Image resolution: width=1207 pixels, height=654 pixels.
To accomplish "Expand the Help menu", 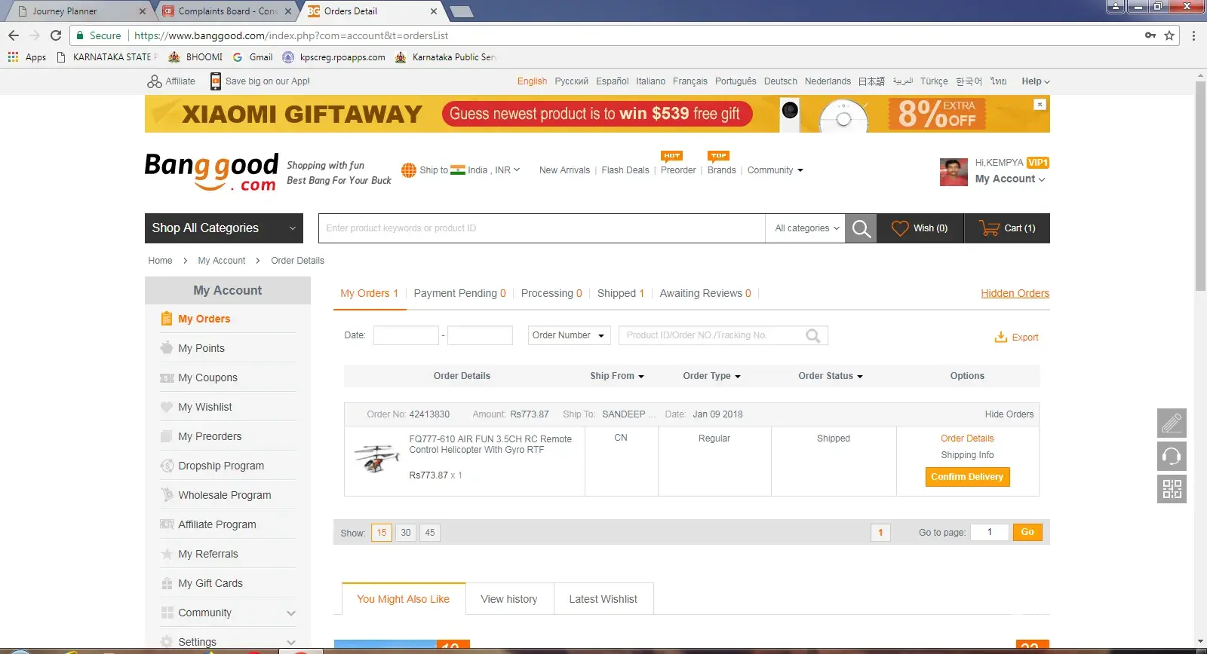I will click(x=1036, y=81).
